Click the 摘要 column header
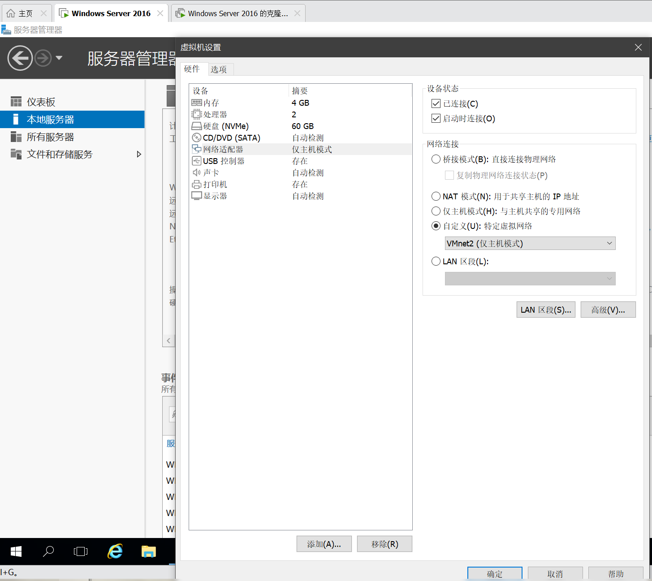 (350, 91)
